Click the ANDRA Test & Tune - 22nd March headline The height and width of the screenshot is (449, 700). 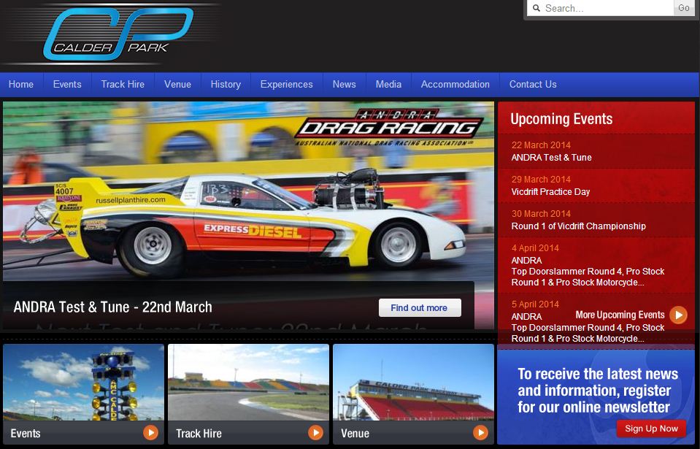[113, 307]
